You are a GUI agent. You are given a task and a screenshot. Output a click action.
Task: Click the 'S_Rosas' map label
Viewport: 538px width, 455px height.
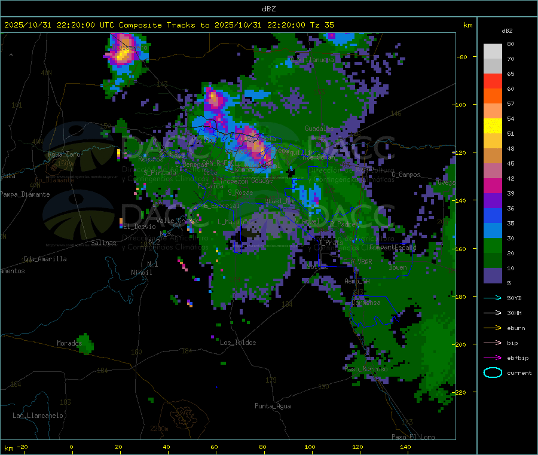(240, 193)
